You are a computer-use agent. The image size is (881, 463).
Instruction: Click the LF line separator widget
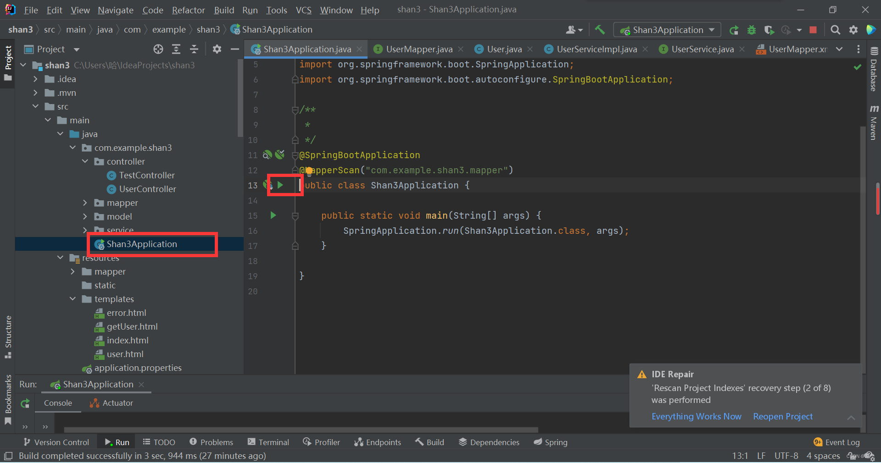point(761,456)
